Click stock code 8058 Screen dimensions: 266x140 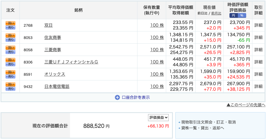pyautogui.click(x=28, y=50)
